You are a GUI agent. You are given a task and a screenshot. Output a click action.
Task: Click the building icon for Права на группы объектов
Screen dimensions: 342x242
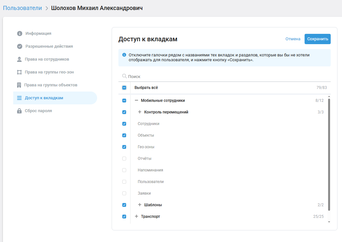[x=19, y=85]
